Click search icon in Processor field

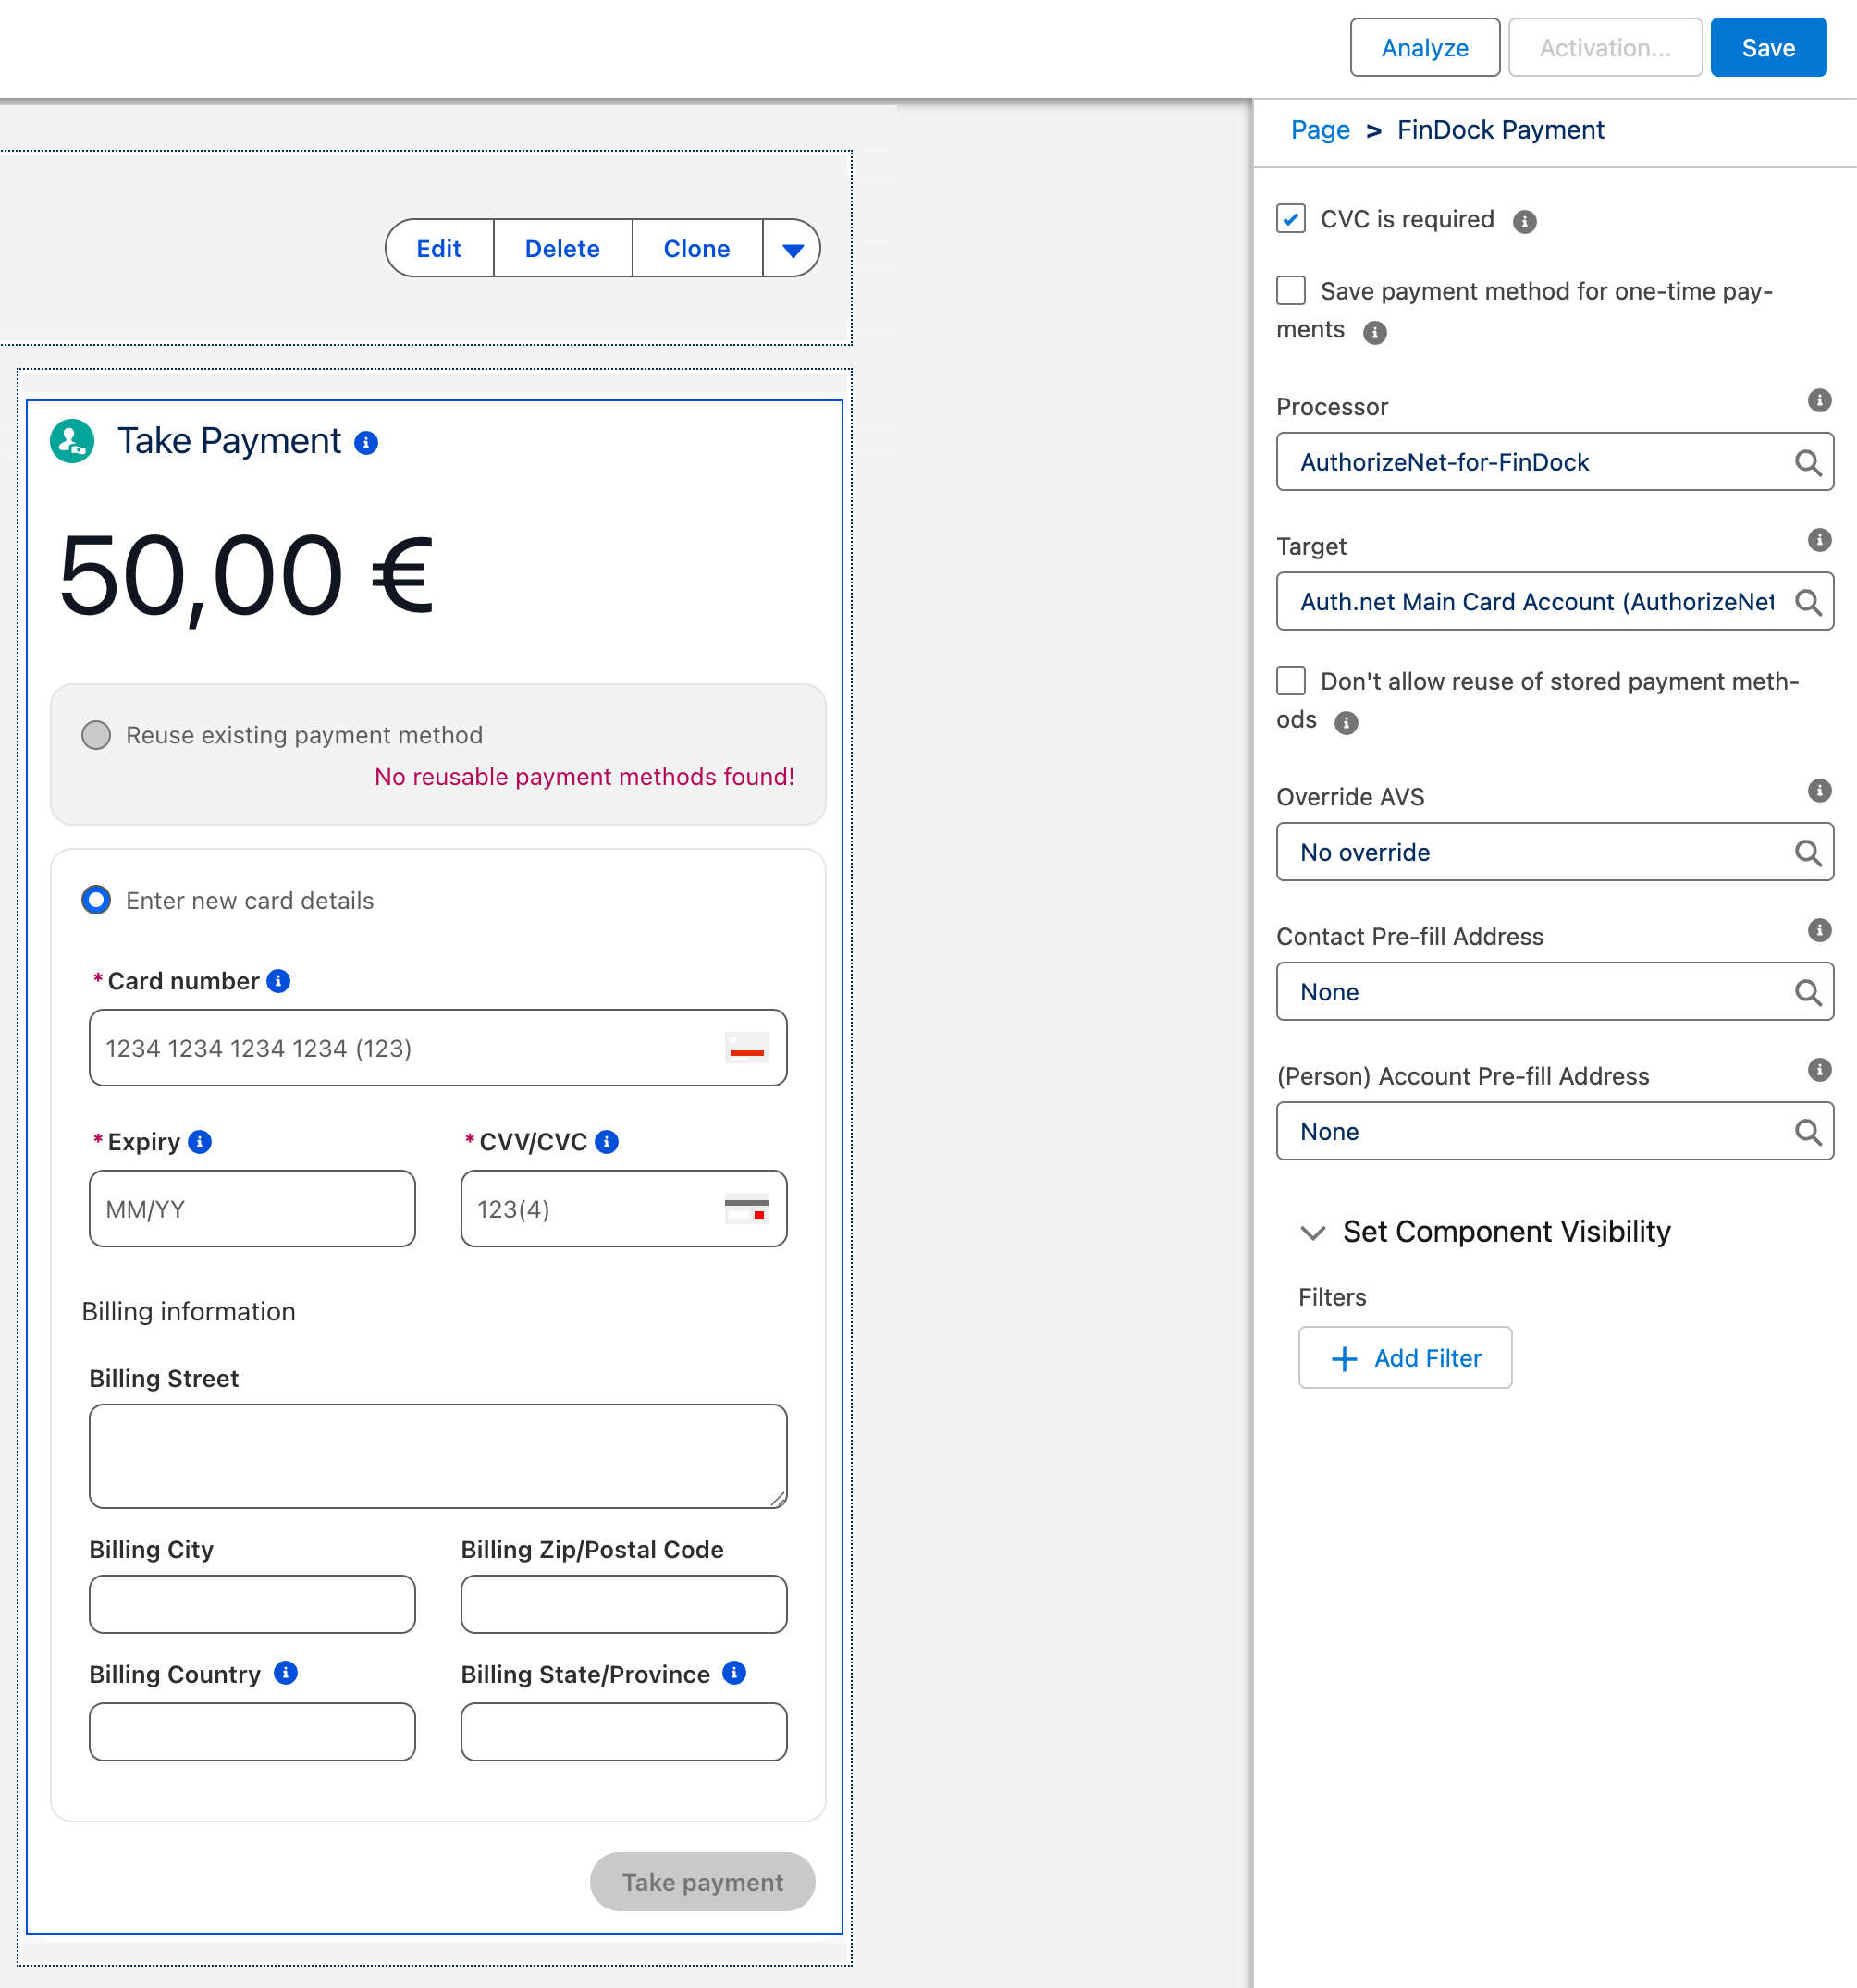pyautogui.click(x=1807, y=462)
